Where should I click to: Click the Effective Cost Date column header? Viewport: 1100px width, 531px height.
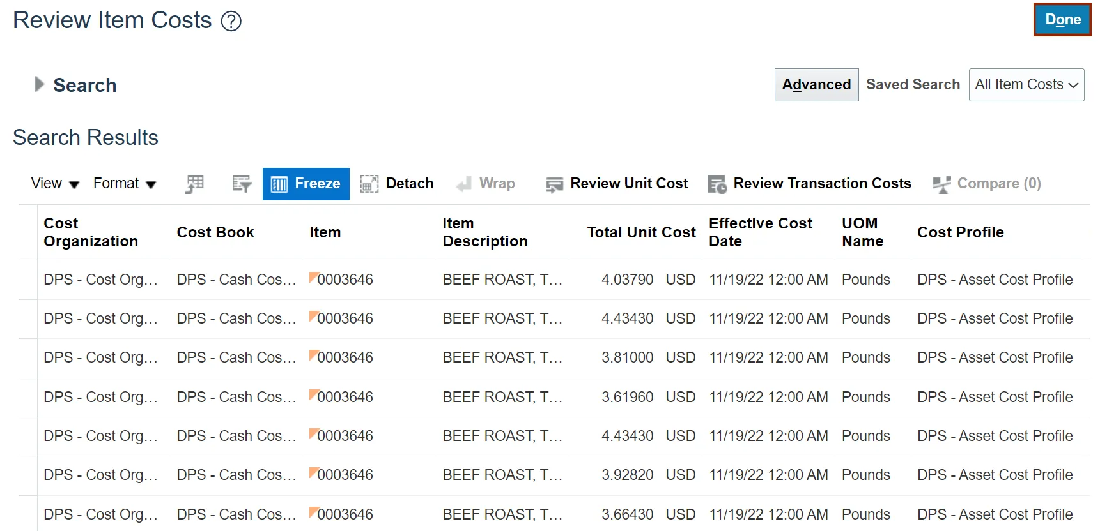760,232
